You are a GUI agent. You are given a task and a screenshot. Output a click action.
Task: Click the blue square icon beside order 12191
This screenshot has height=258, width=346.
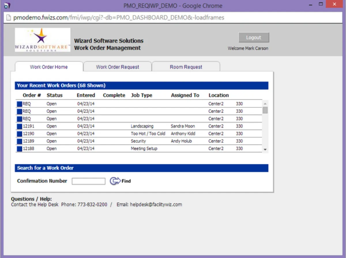tap(19, 127)
